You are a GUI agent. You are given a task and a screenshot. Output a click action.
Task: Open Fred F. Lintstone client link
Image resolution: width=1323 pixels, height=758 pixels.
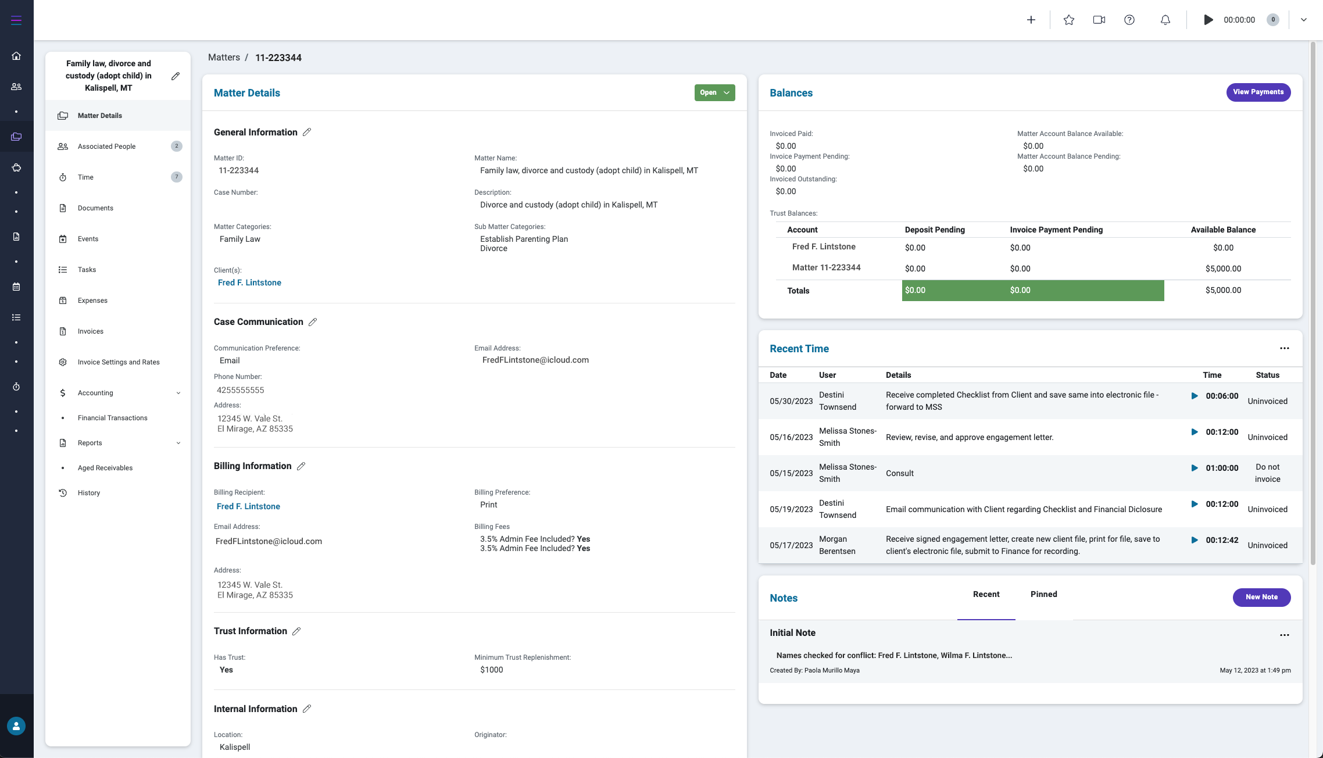pyautogui.click(x=249, y=283)
